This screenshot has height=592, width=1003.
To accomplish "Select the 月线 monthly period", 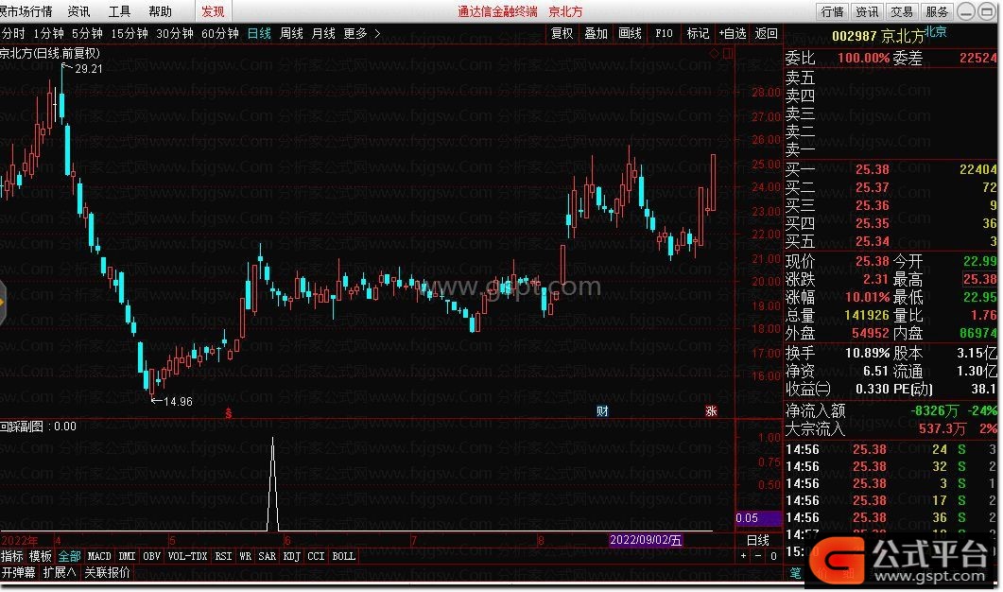I will [323, 33].
